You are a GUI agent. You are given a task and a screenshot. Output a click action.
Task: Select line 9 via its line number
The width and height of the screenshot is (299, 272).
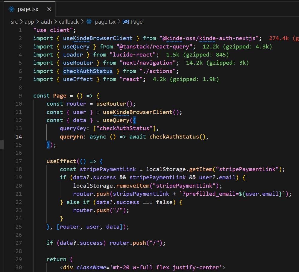pos(20,96)
